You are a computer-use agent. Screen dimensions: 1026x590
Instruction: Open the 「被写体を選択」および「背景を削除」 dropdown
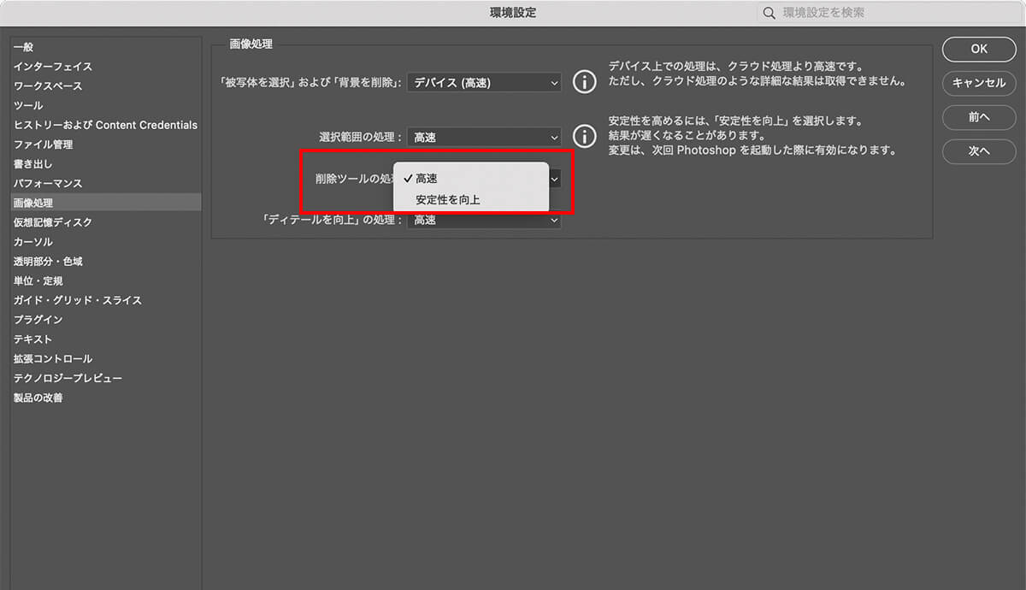point(484,83)
